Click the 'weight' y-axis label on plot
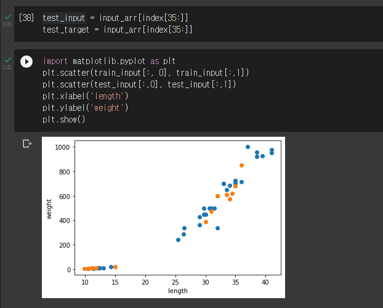 [x=49, y=209]
